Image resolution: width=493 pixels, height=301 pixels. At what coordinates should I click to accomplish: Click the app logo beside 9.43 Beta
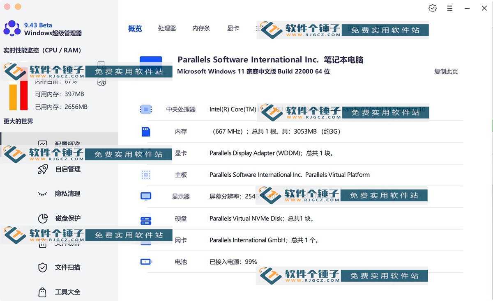pos(12,28)
